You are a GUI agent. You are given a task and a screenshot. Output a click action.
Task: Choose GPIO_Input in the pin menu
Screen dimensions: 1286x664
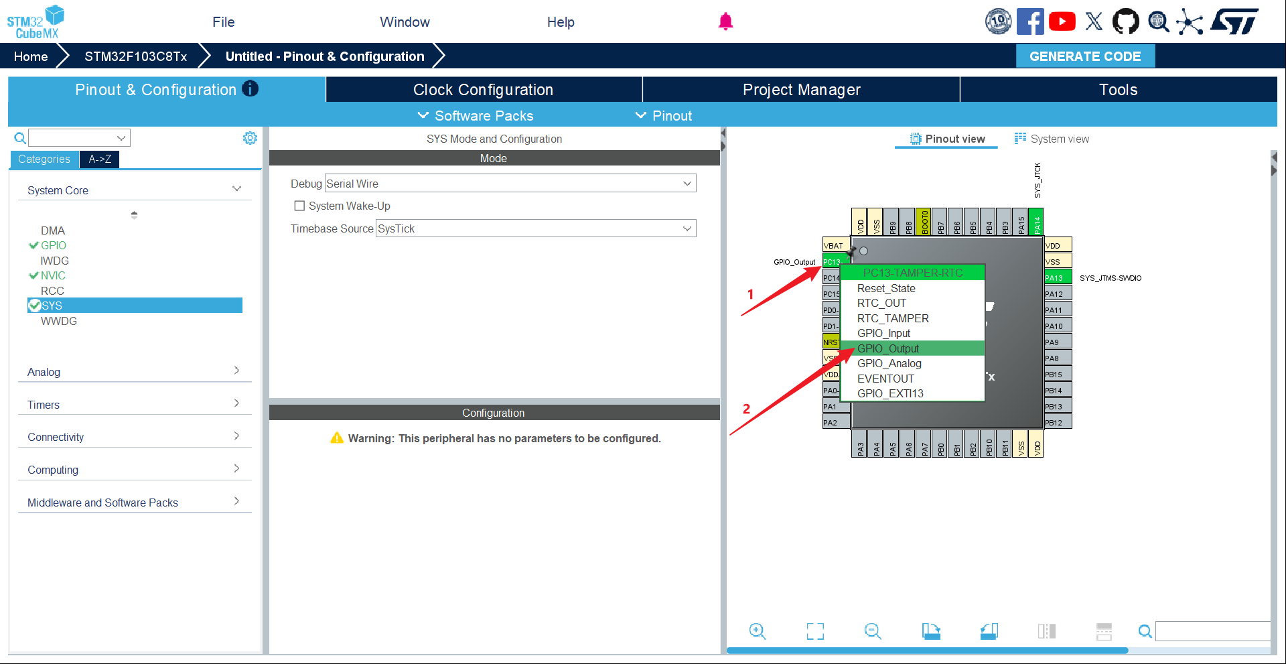(x=912, y=333)
